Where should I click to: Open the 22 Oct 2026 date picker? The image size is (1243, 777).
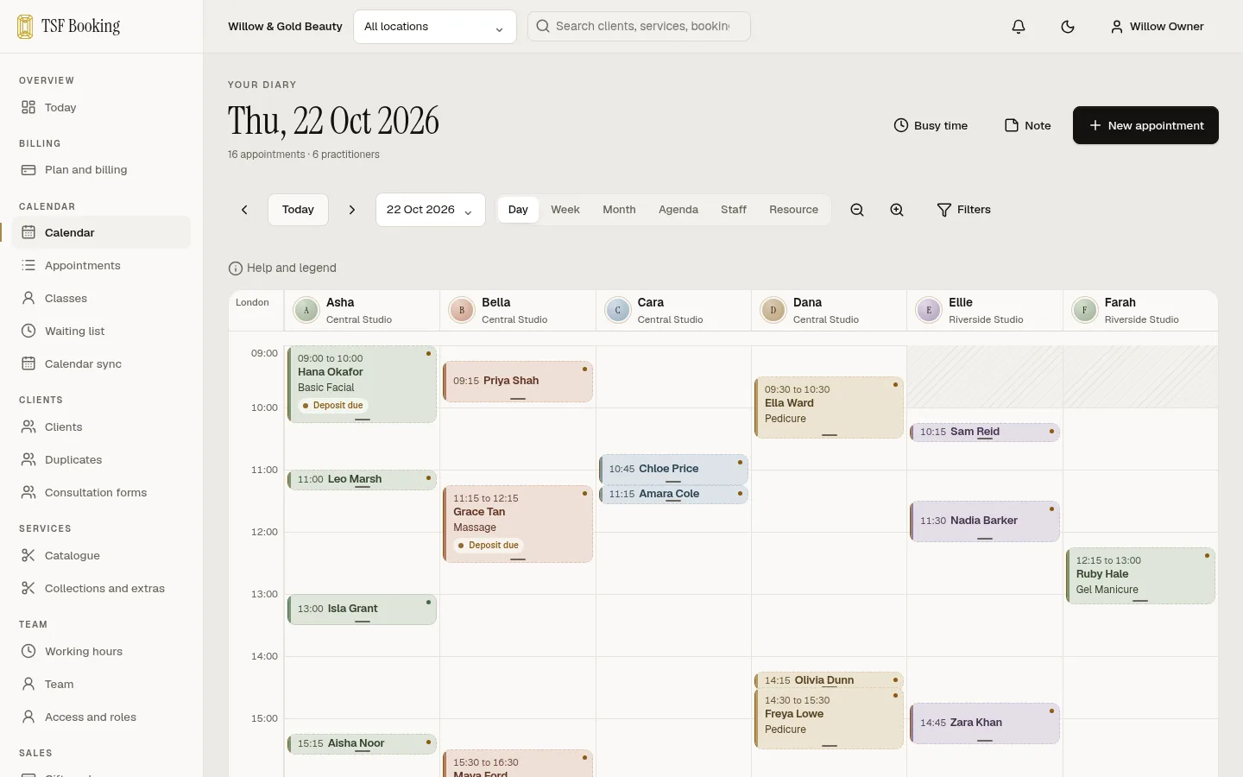click(431, 210)
